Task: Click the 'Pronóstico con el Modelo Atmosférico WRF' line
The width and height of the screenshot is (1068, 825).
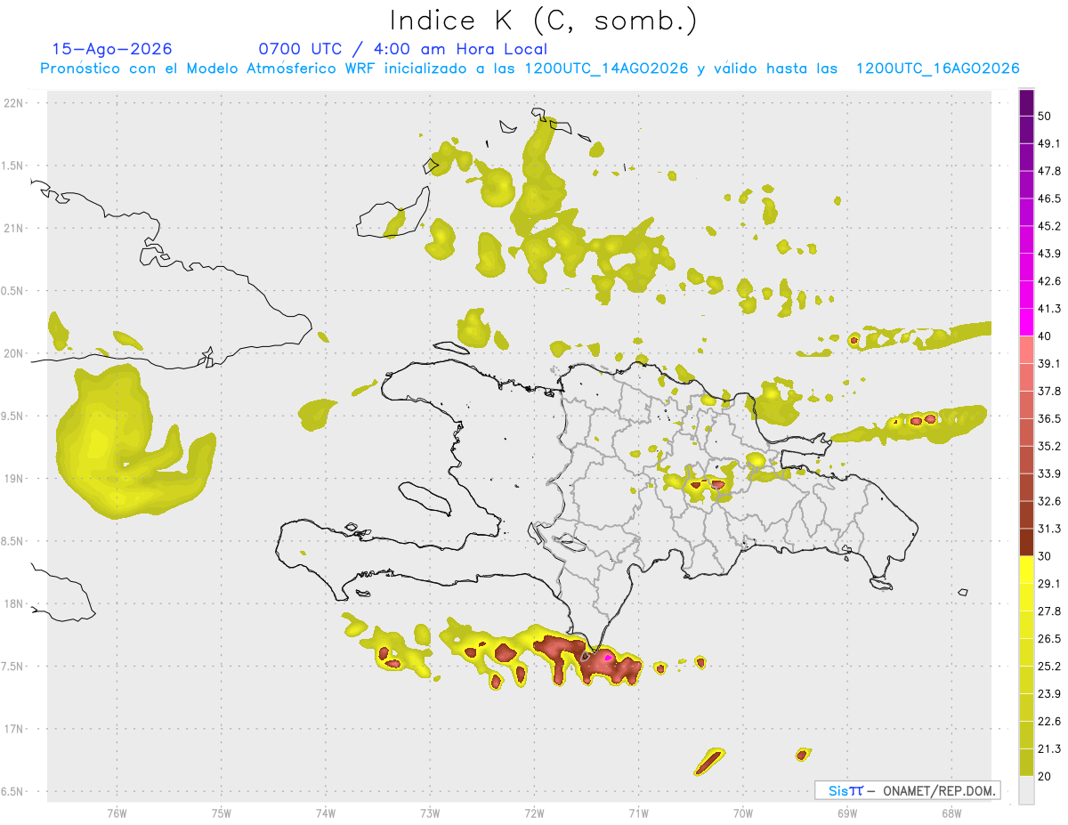Action: point(208,69)
